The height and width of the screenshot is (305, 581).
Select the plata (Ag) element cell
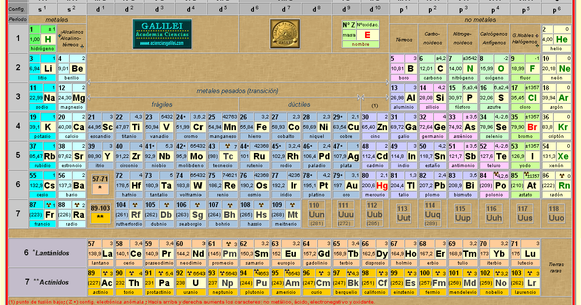click(x=346, y=155)
